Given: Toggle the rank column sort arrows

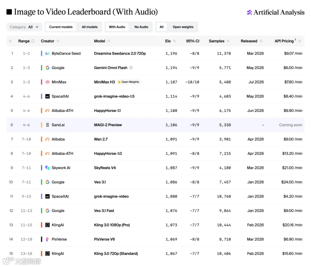Looking at the screenshot, I should pos(10,41).
